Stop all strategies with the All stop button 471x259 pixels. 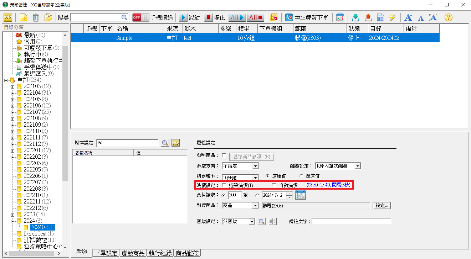(255, 17)
